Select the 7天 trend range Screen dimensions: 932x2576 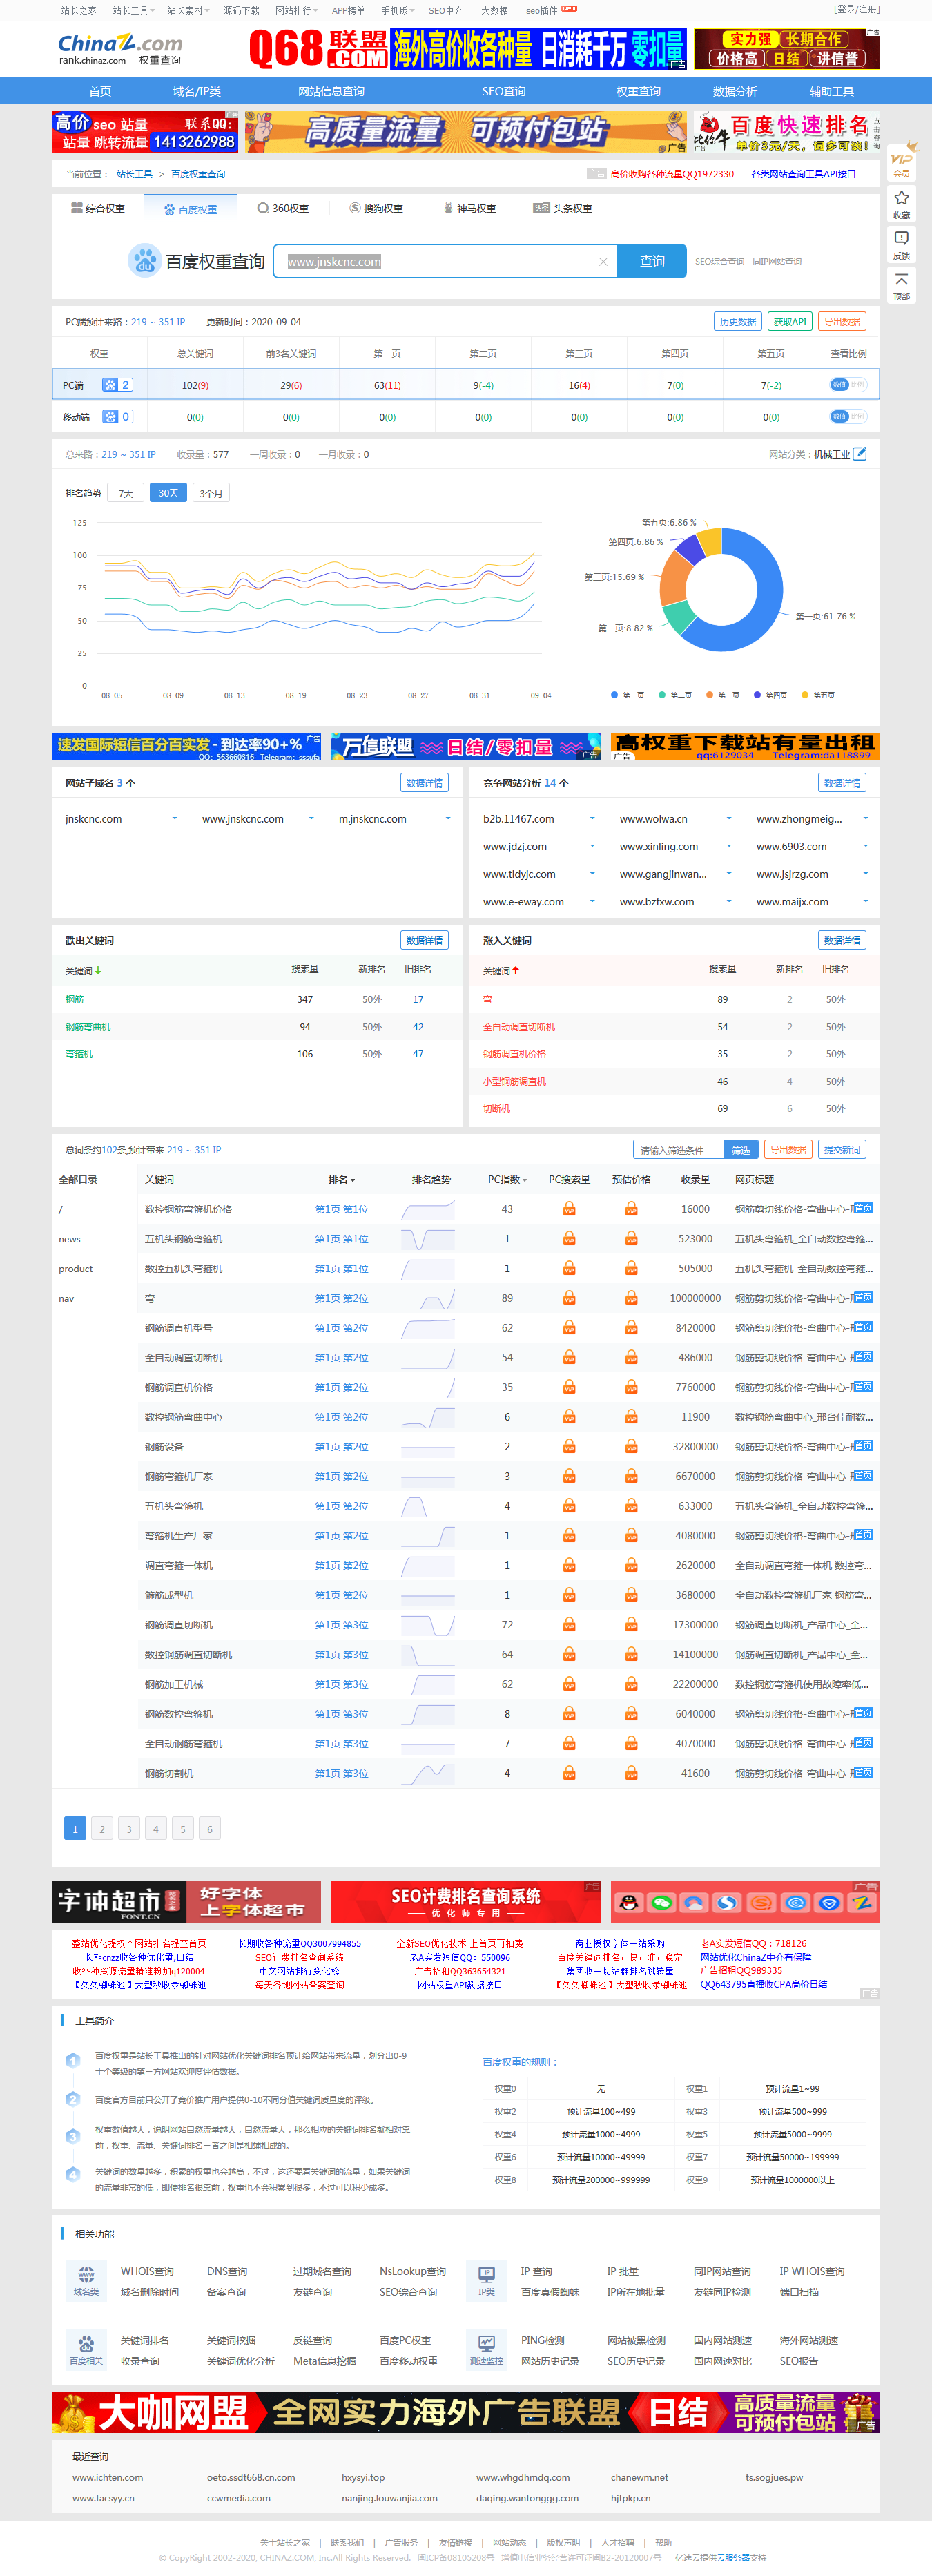coord(126,493)
